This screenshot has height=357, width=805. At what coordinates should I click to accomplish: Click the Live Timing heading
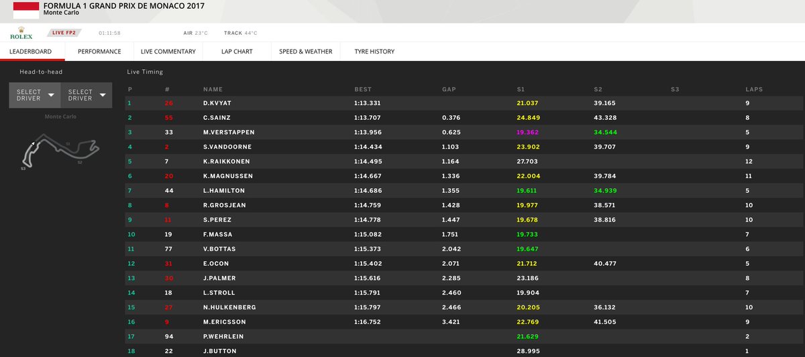[x=145, y=72]
